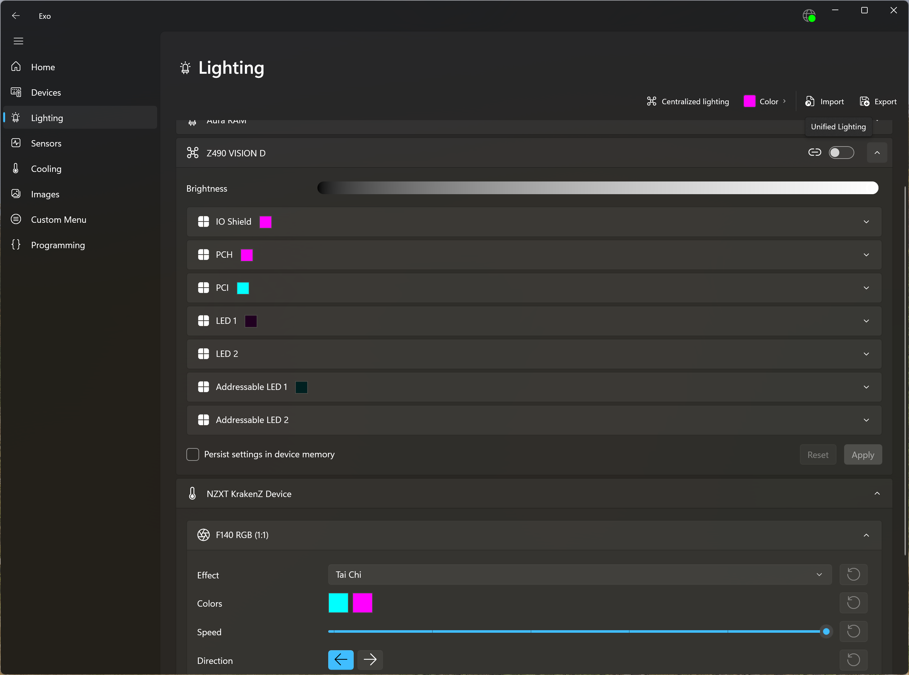Viewport: 909px width, 675px height.
Task: Reset the Speed setting with its undo icon
Action: click(853, 631)
